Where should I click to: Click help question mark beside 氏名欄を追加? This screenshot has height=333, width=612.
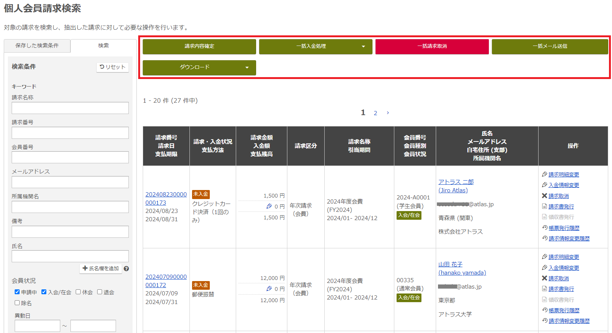126,269
